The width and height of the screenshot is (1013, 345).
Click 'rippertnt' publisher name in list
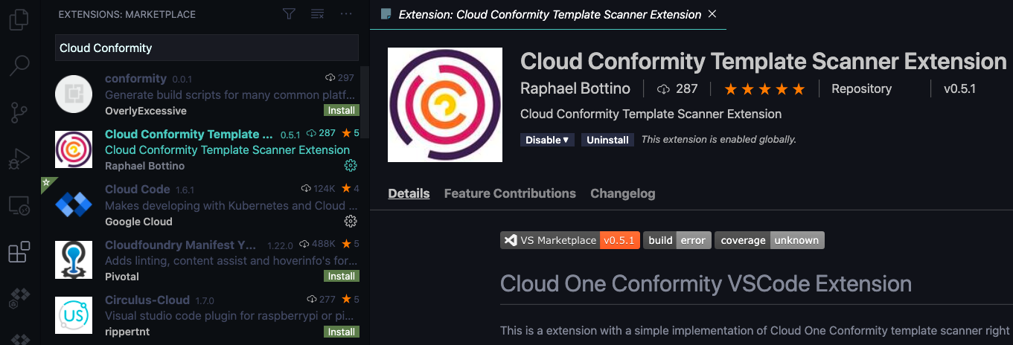pos(127,332)
